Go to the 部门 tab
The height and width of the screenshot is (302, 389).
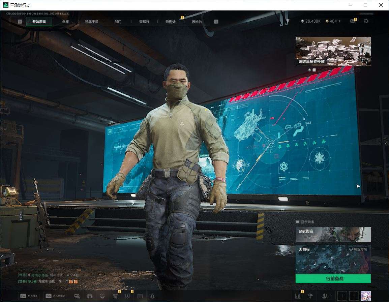click(118, 22)
